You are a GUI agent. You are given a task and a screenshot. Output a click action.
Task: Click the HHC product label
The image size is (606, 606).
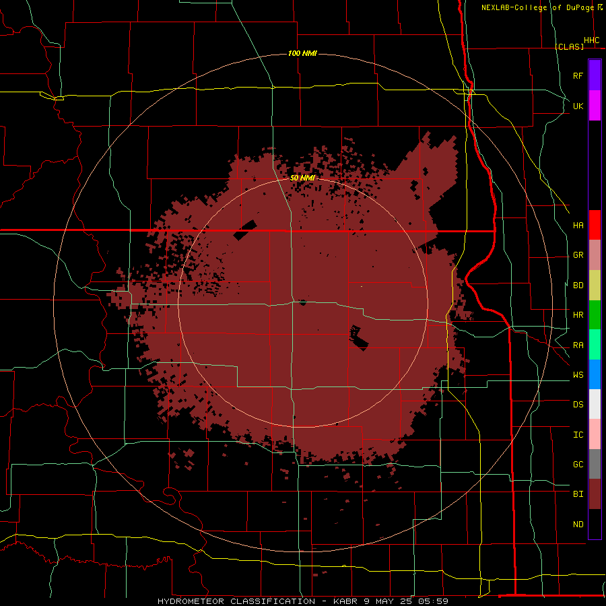(592, 40)
